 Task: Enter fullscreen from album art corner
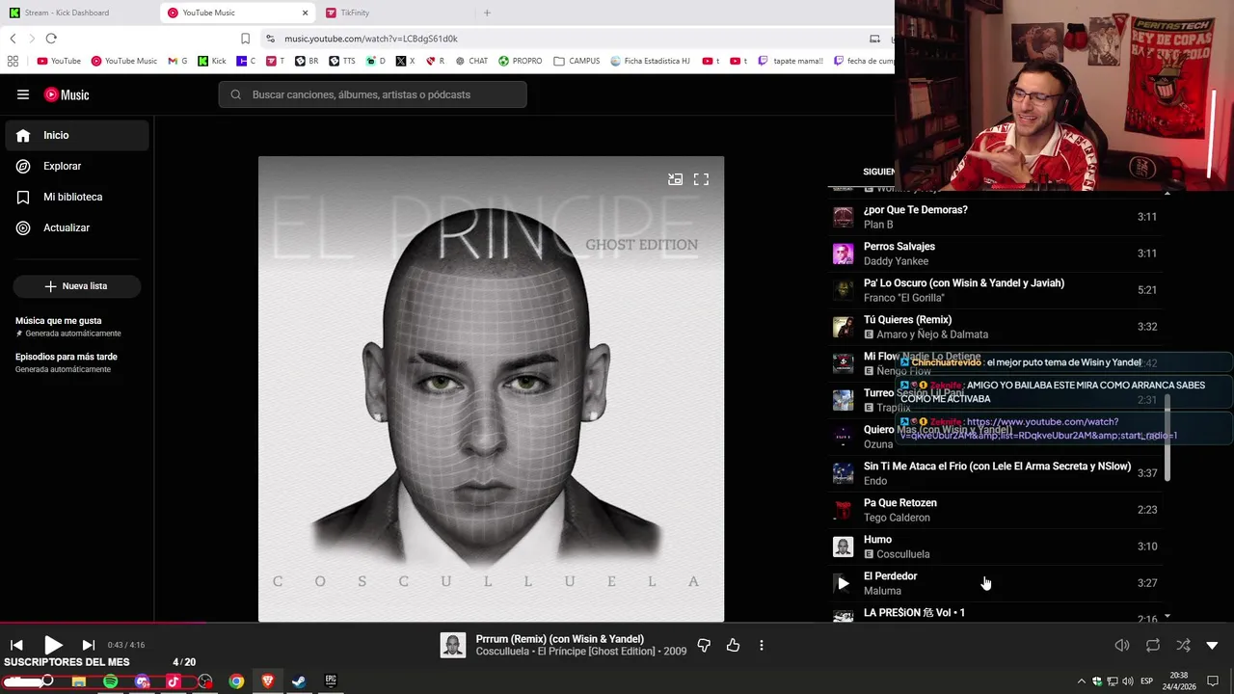[701, 179]
